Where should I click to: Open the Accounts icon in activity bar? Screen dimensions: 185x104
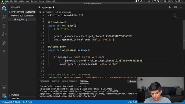click(4, 87)
